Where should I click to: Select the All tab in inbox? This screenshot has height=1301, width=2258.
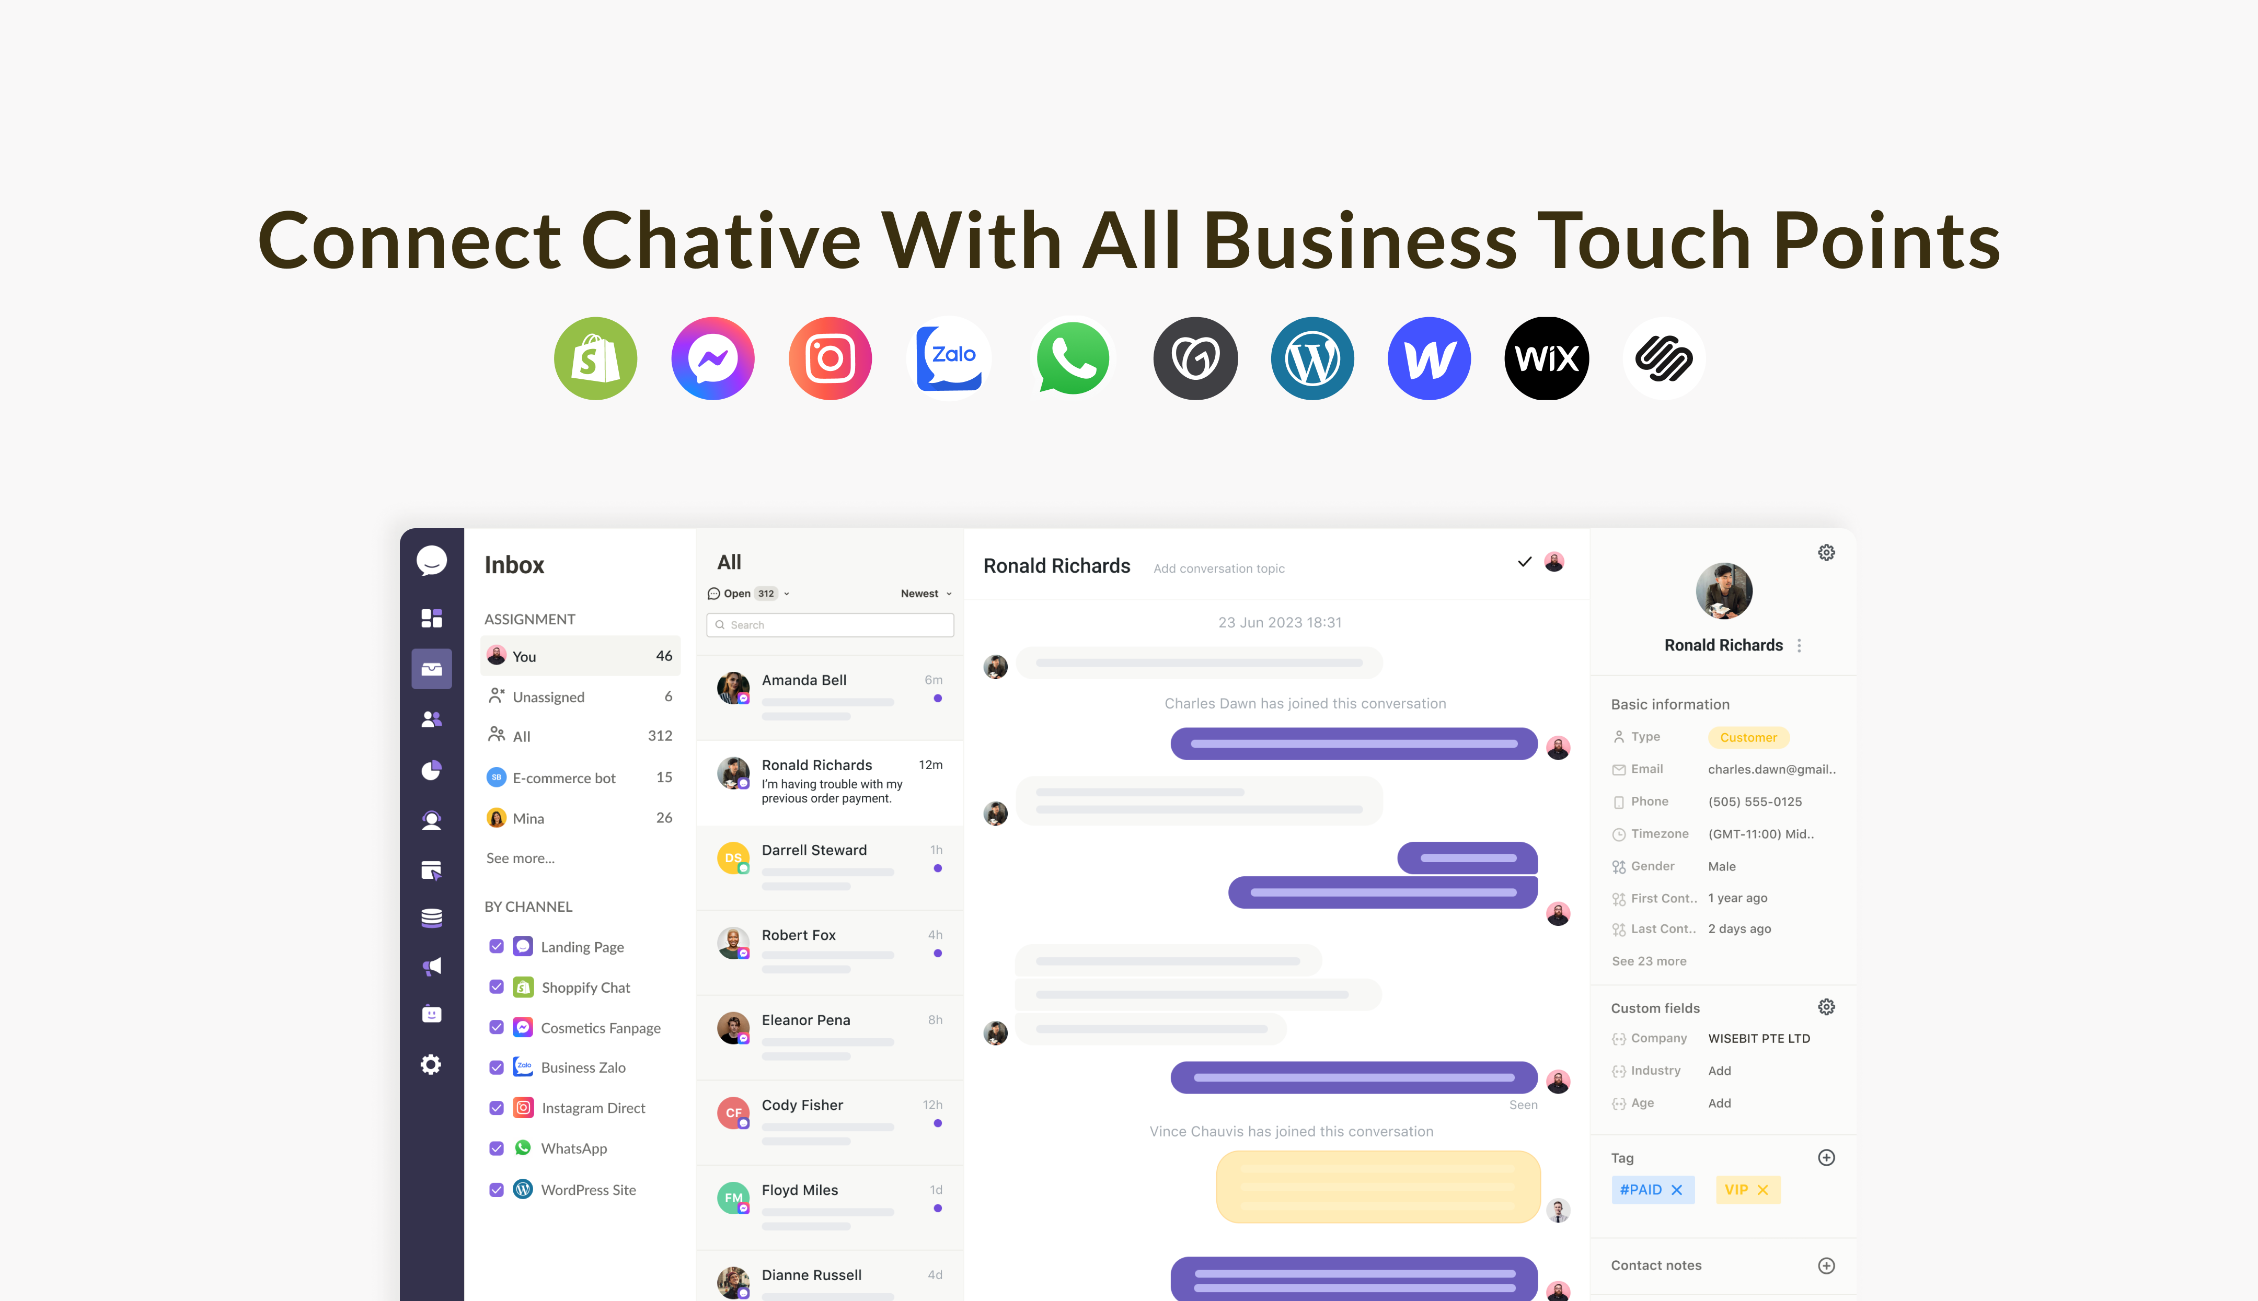tap(521, 735)
